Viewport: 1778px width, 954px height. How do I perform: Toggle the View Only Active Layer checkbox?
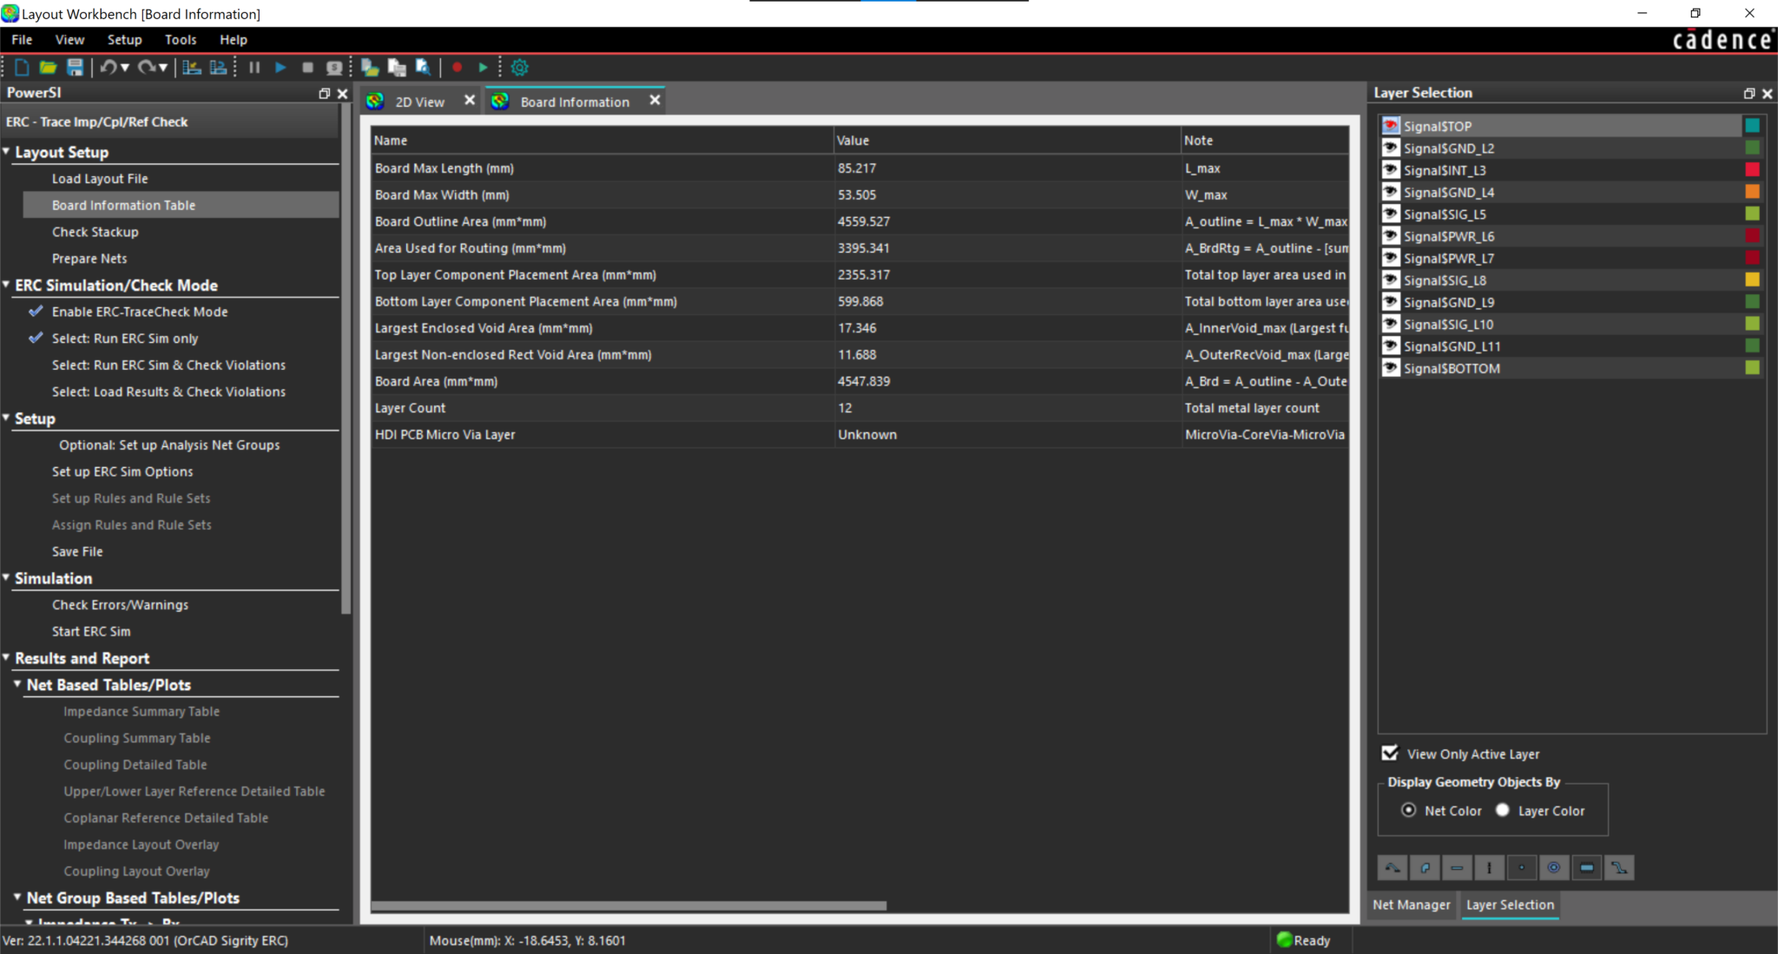pyautogui.click(x=1390, y=753)
